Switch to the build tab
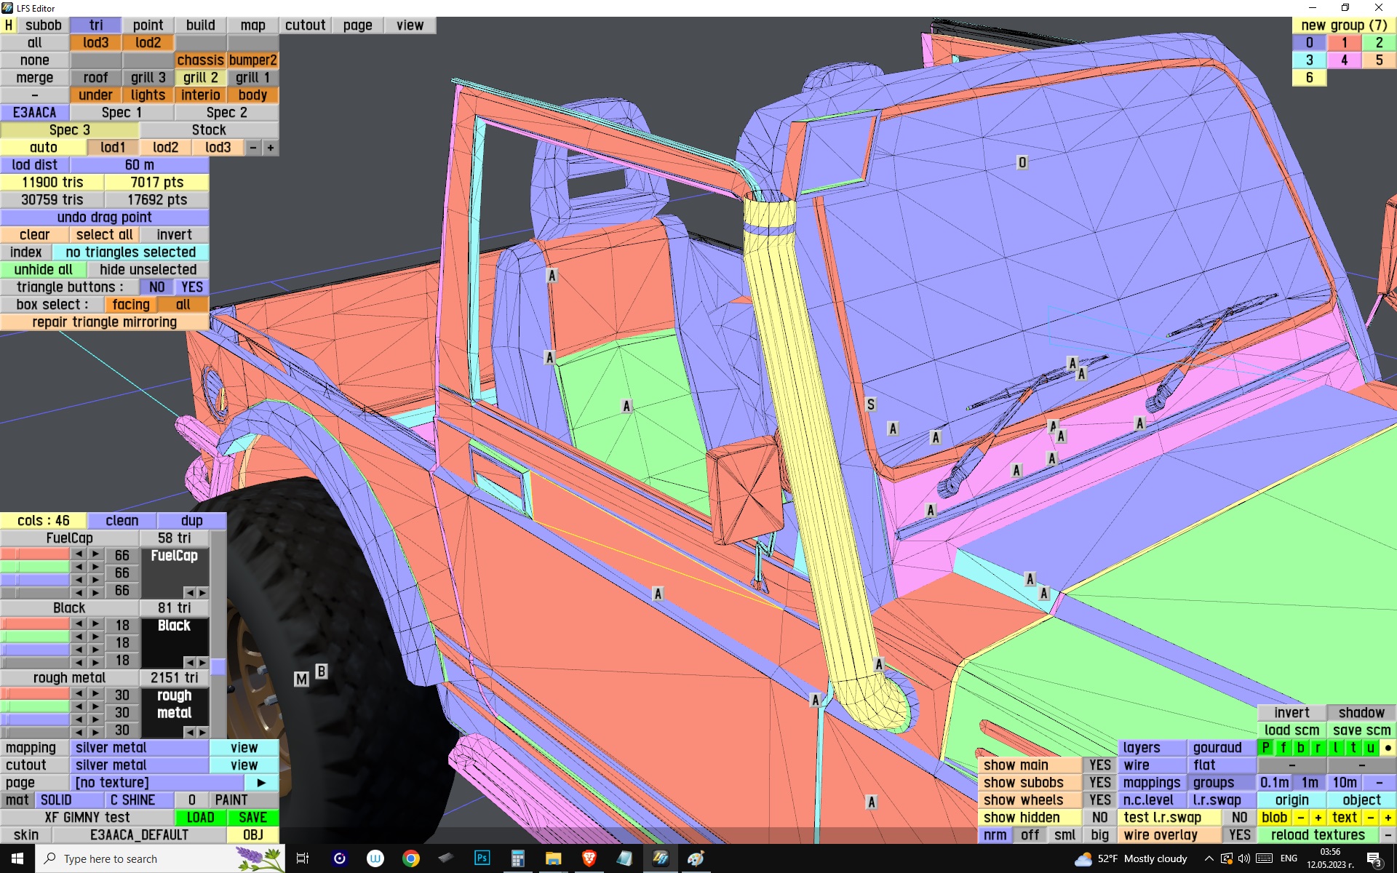This screenshot has width=1397, height=873. pos(200,25)
